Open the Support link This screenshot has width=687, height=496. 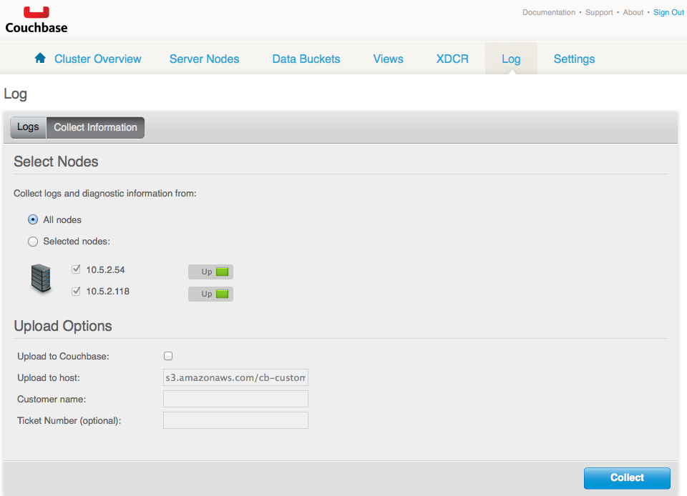[599, 12]
